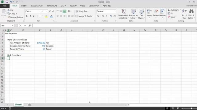The width and height of the screenshot is (197, 110).
Task: Switch to the PAGE LAYOUT tab
Action: tap(37, 6)
